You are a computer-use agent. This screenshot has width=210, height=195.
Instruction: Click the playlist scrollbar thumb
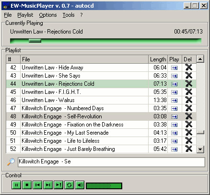200,132
